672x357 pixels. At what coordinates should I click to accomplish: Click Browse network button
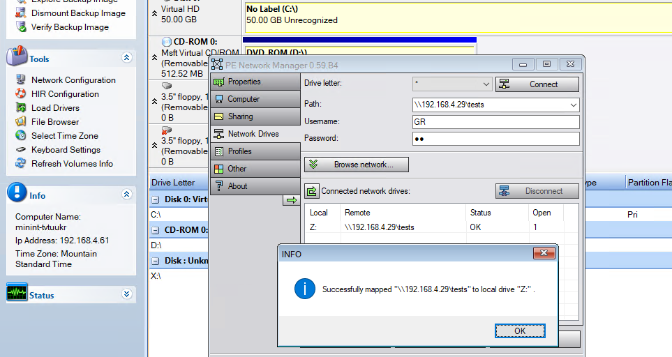(356, 165)
